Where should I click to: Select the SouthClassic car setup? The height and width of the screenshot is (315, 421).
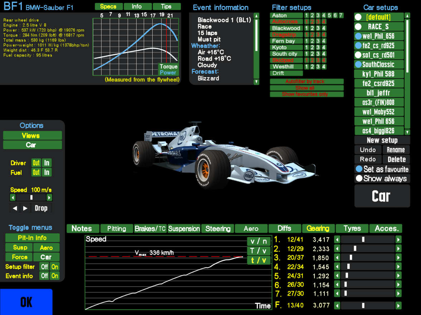379,64
